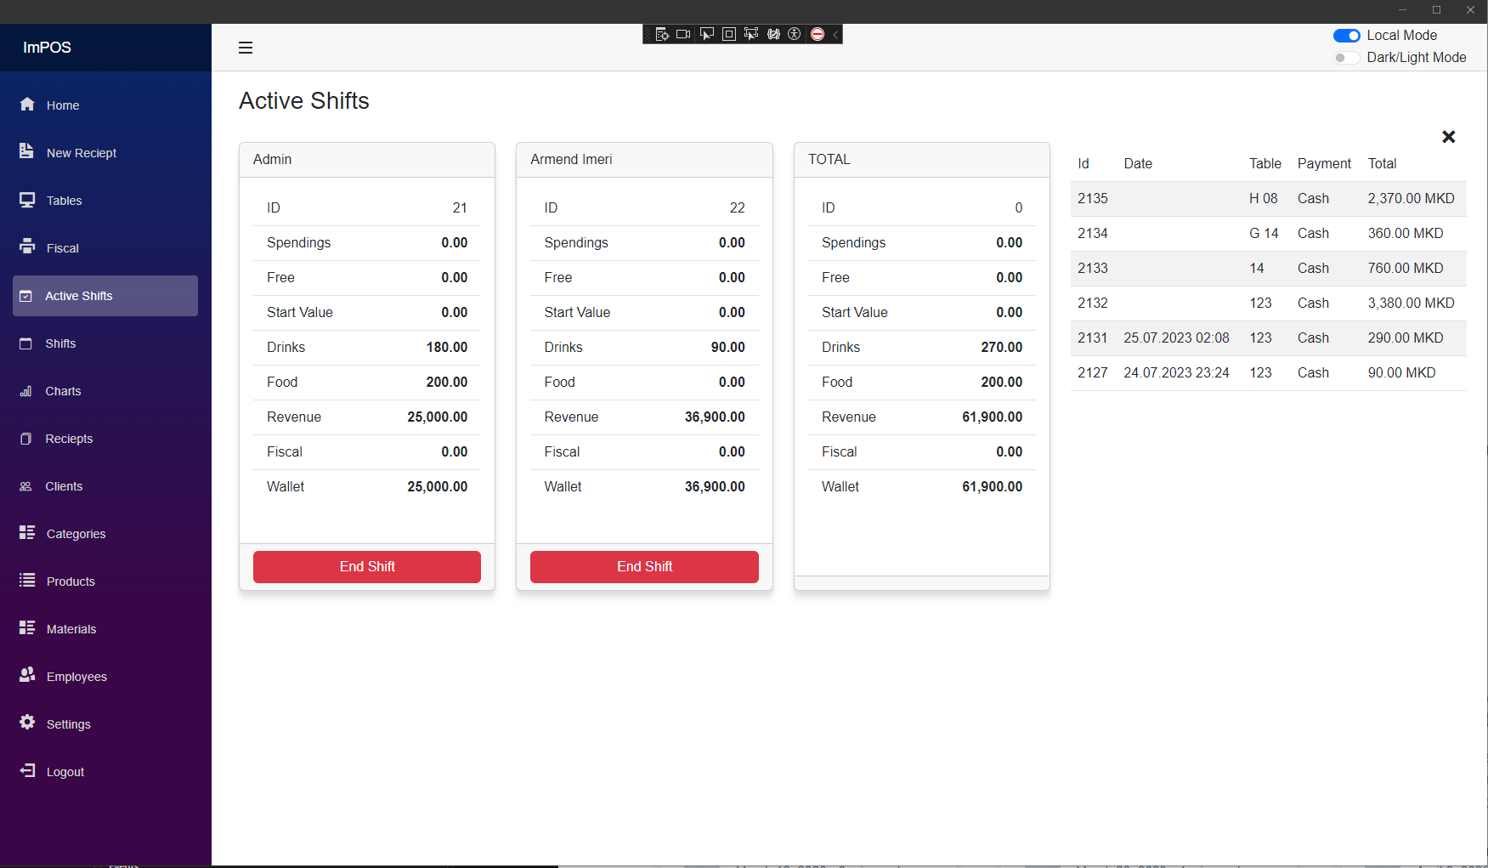This screenshot has width=1488, height=868.
Task: Open the hamburger sidebar menu
Action: coord(246,48)
